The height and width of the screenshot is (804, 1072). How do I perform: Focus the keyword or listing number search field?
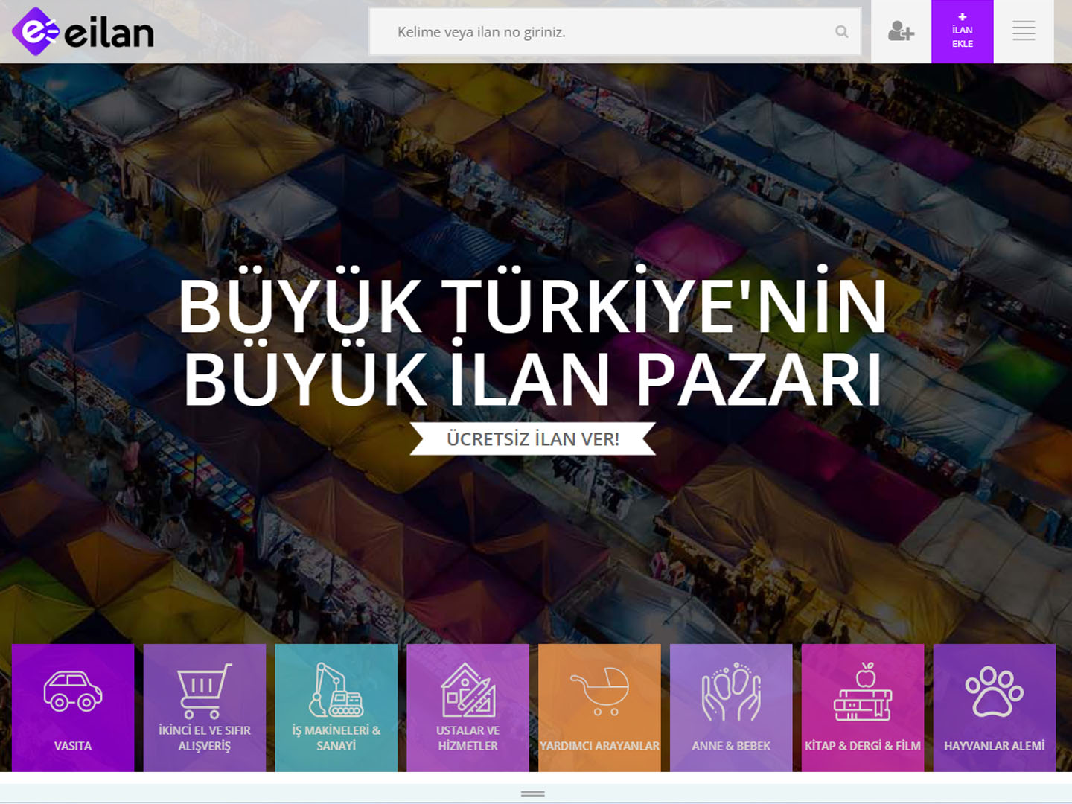click(x=603, y=32)
